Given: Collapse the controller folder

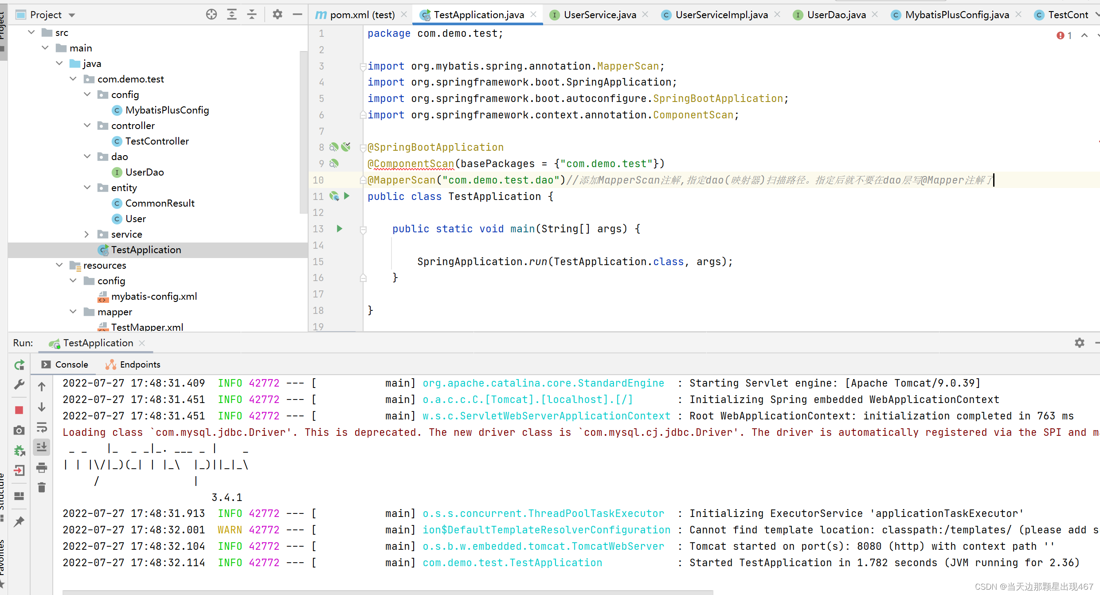Looking at the screenshot, I should tap(87, 125).
